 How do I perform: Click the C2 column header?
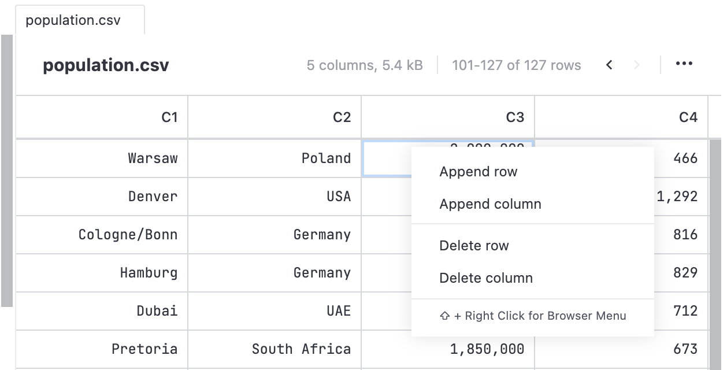coord(275,116)
